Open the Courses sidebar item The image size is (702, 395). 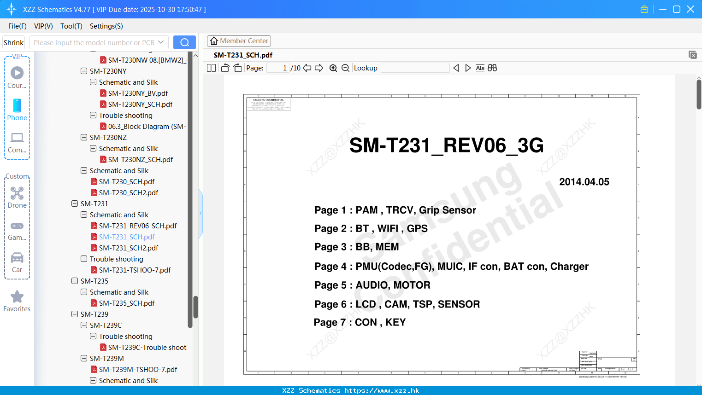(17, 77)
